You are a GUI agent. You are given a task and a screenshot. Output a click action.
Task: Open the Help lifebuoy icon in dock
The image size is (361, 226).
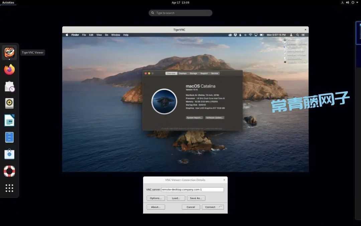pos(9,171)
